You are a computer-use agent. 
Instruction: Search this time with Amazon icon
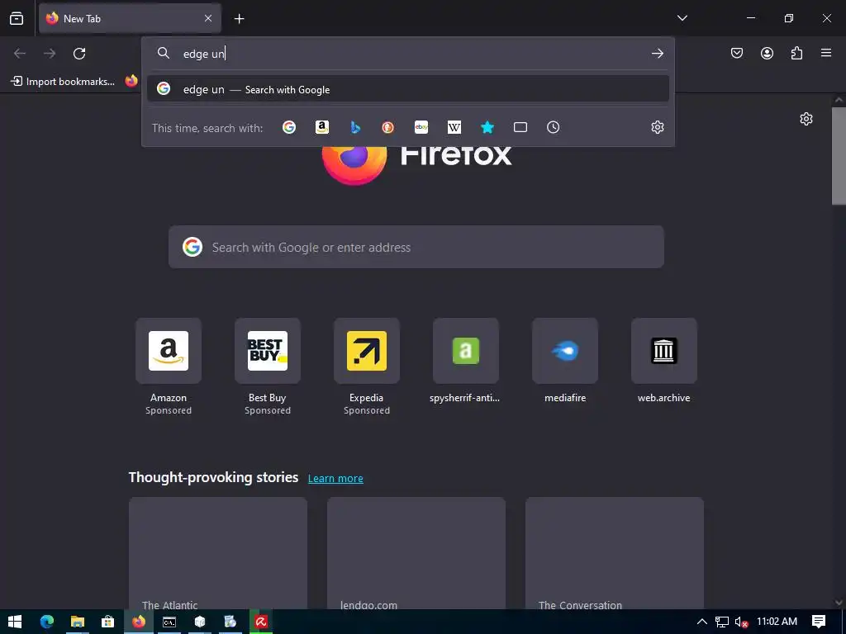pyautogui.click(x=322, y=127)
